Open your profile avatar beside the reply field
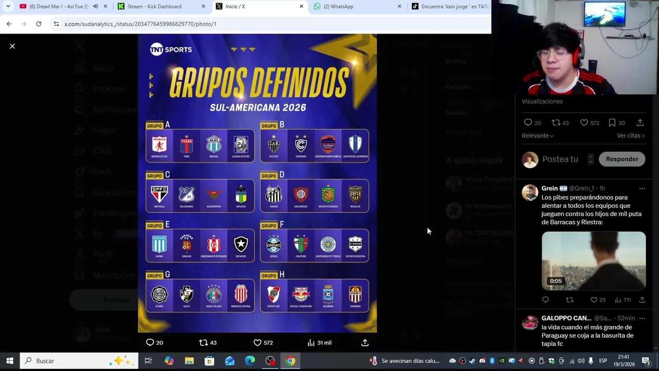The image size is (659, 371). pyautogui.click(x=530, y=160)
